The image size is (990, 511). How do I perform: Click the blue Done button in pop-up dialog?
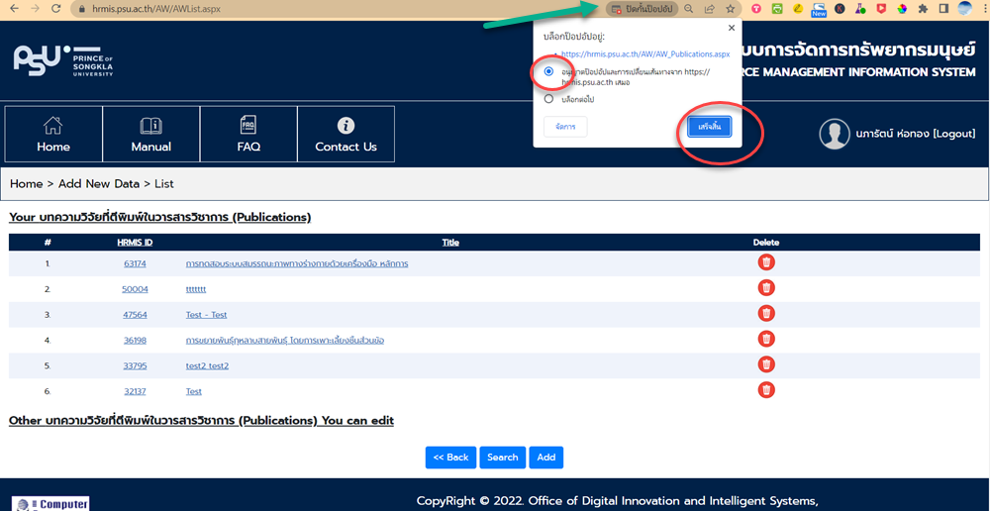709,127
